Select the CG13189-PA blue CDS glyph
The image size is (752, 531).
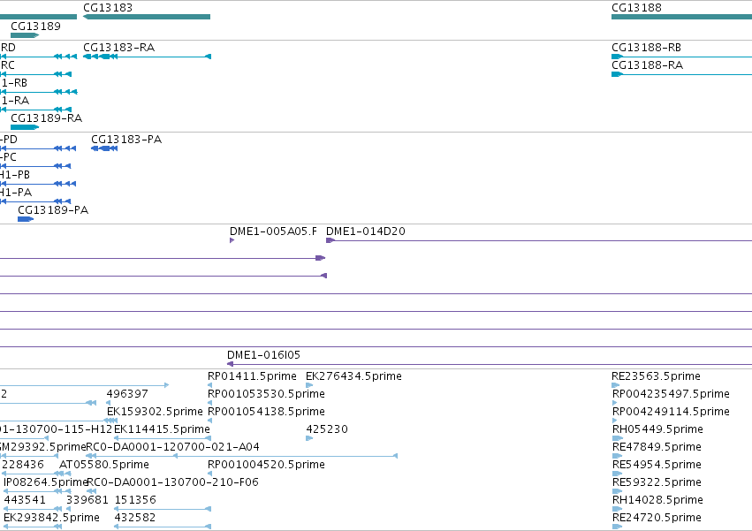(26, 219)
